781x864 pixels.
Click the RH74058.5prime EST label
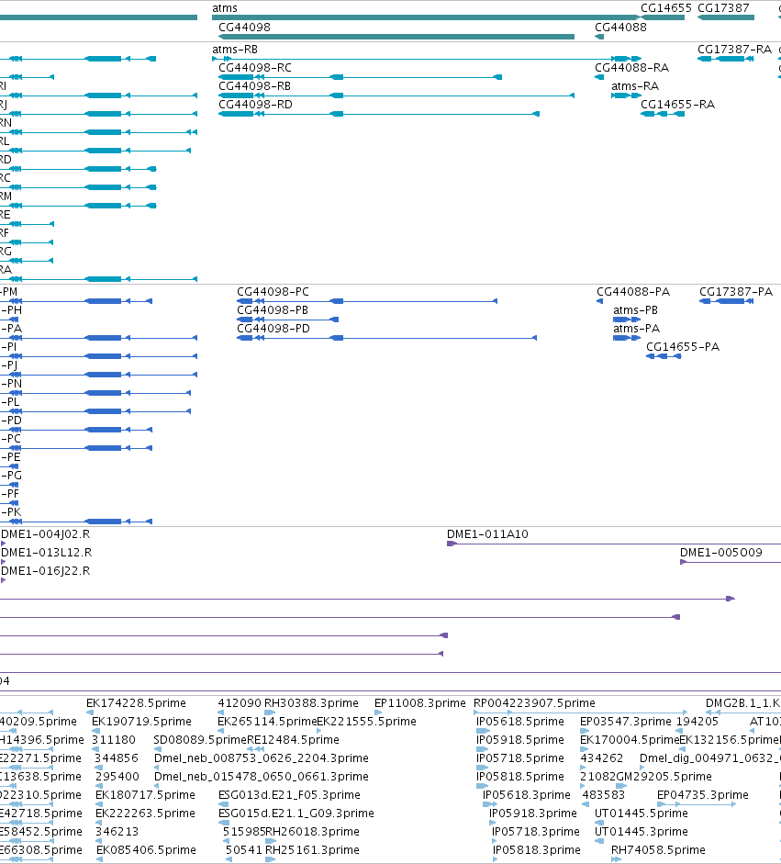pyautogui.click(x=658, y=850)
